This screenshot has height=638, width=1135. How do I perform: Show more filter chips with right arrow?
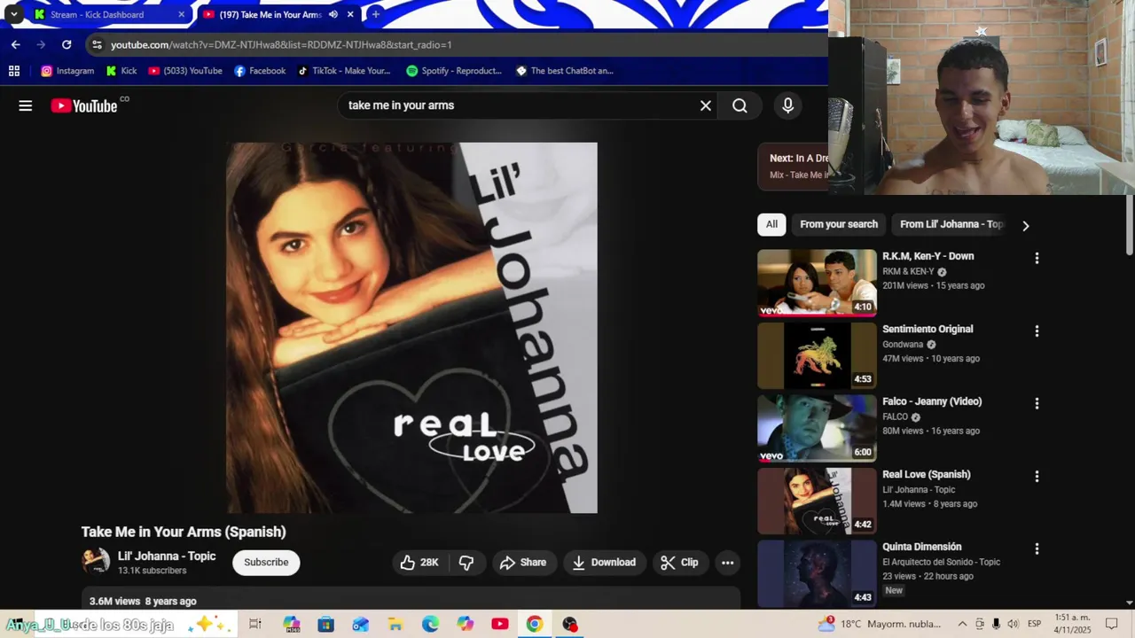point(1026,225)
